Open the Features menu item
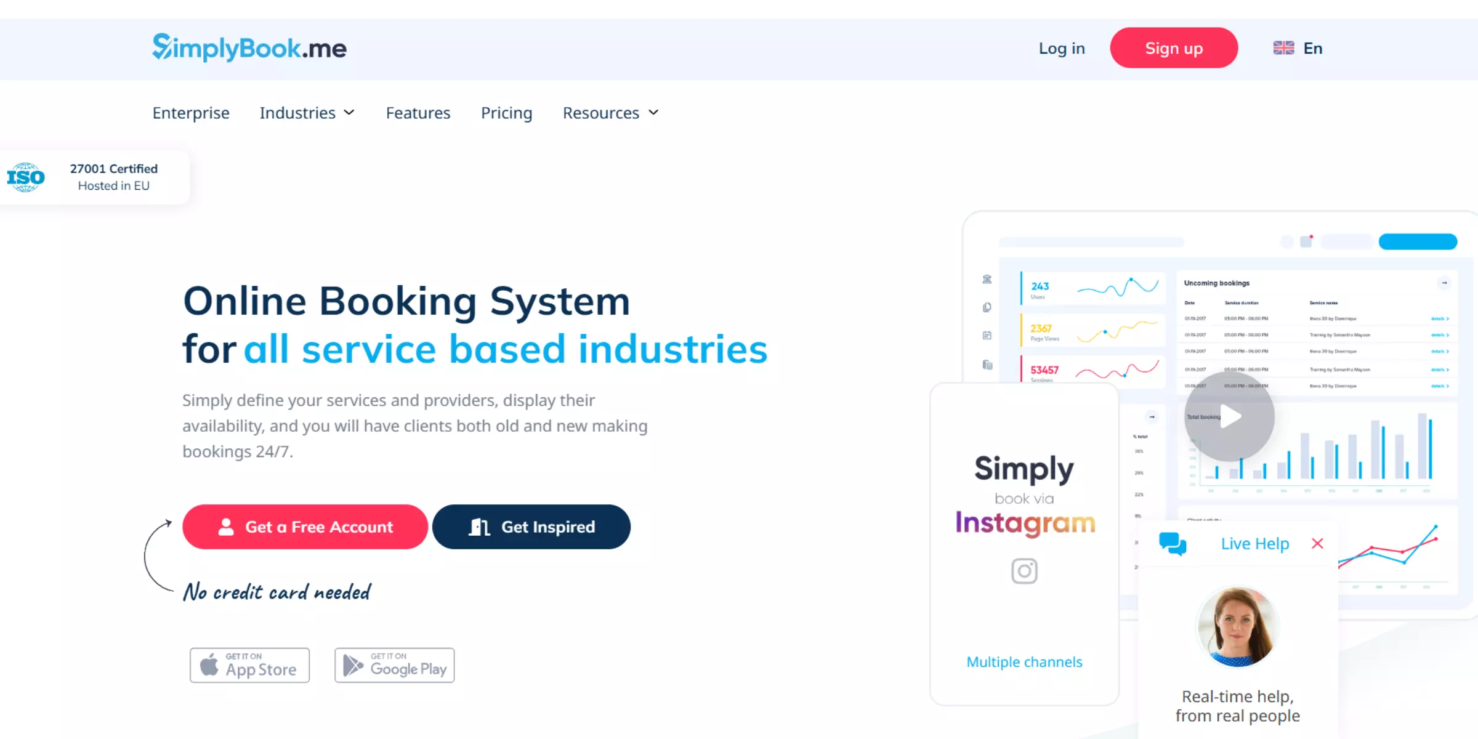Image resolution: width=1478 pixels, height=739 pixels. [418, 113]
